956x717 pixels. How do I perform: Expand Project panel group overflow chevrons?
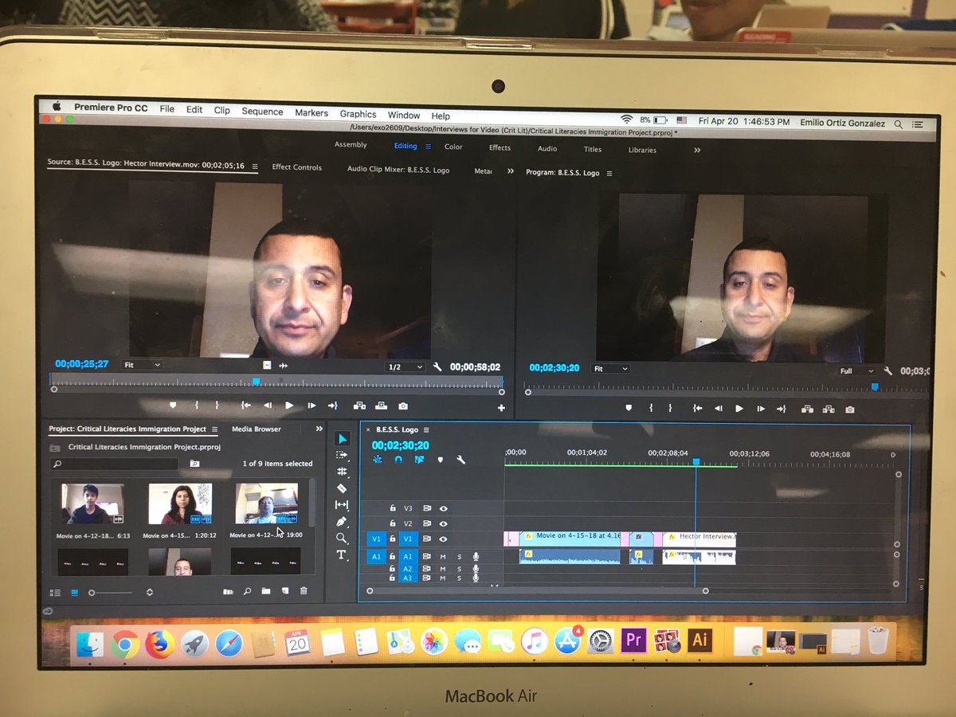click(x=319, y=429)
